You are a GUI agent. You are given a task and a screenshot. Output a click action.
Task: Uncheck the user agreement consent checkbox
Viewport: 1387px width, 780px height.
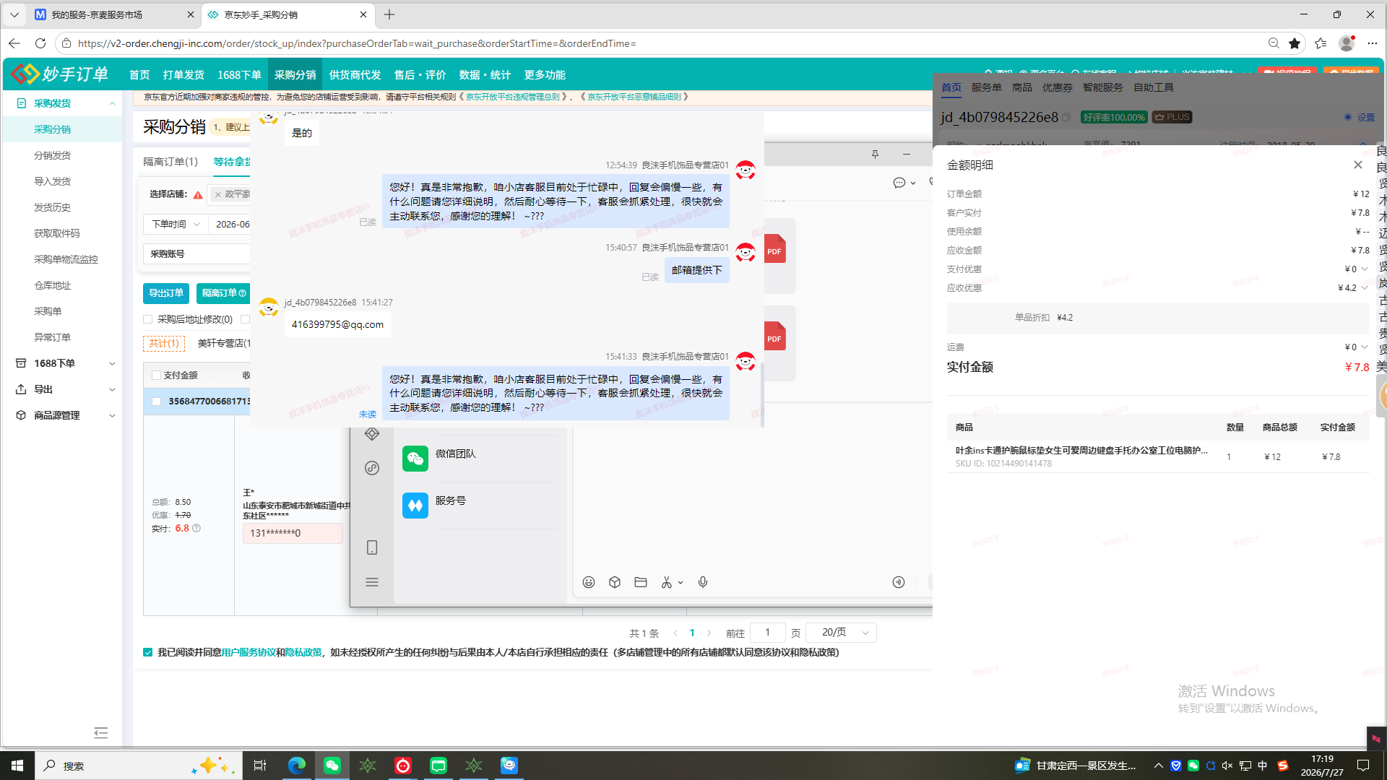pos(148,653)
